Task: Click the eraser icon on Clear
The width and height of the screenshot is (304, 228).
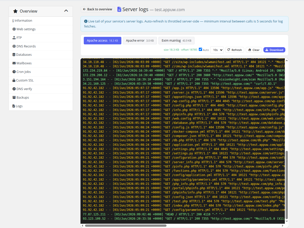Action: click(250, 50)
